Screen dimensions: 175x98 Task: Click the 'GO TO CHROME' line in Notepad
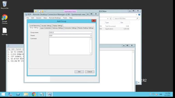16,52
